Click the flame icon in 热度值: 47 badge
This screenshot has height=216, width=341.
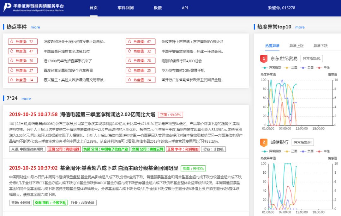[x=12, y=51]
